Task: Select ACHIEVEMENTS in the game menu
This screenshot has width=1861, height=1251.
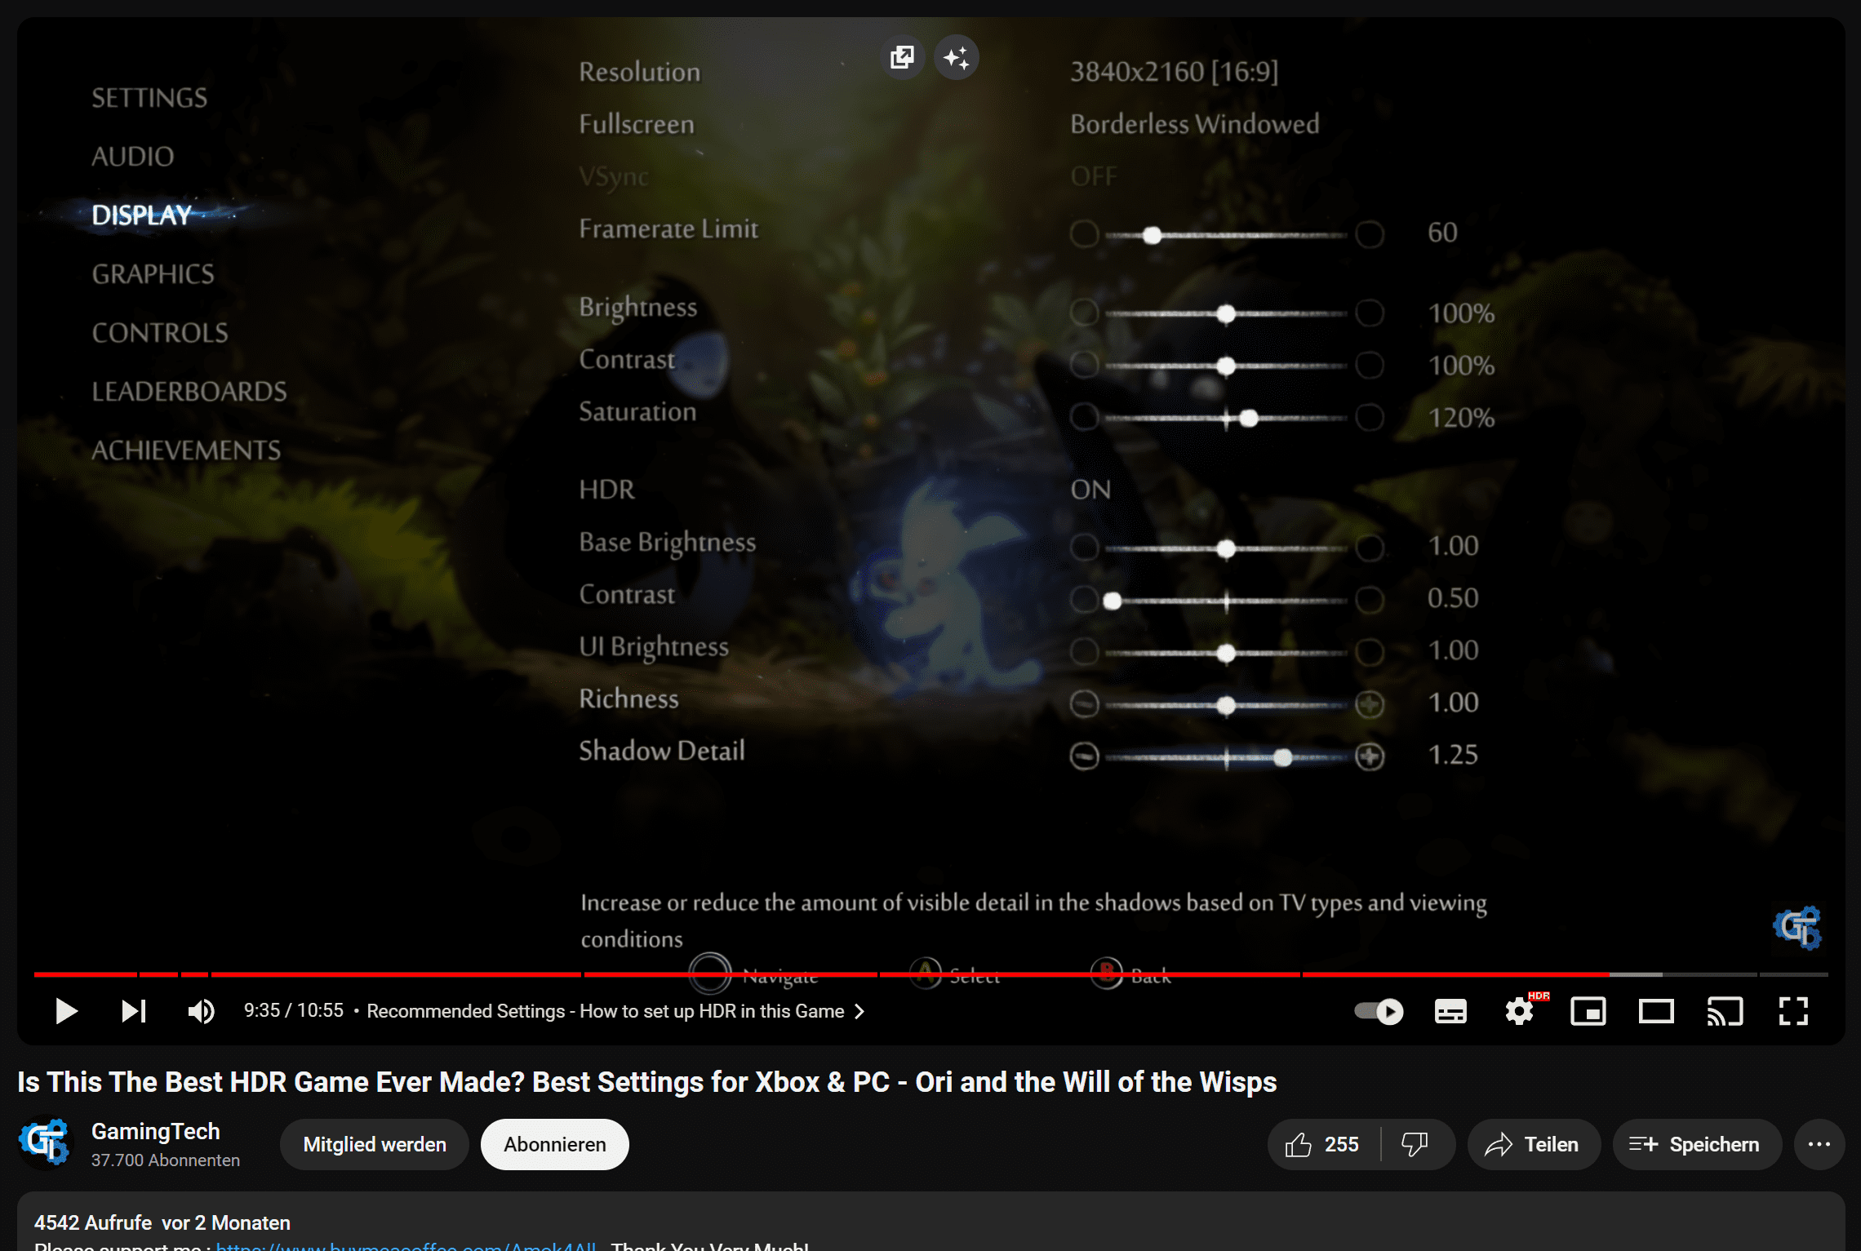Action: pos(186,450)
